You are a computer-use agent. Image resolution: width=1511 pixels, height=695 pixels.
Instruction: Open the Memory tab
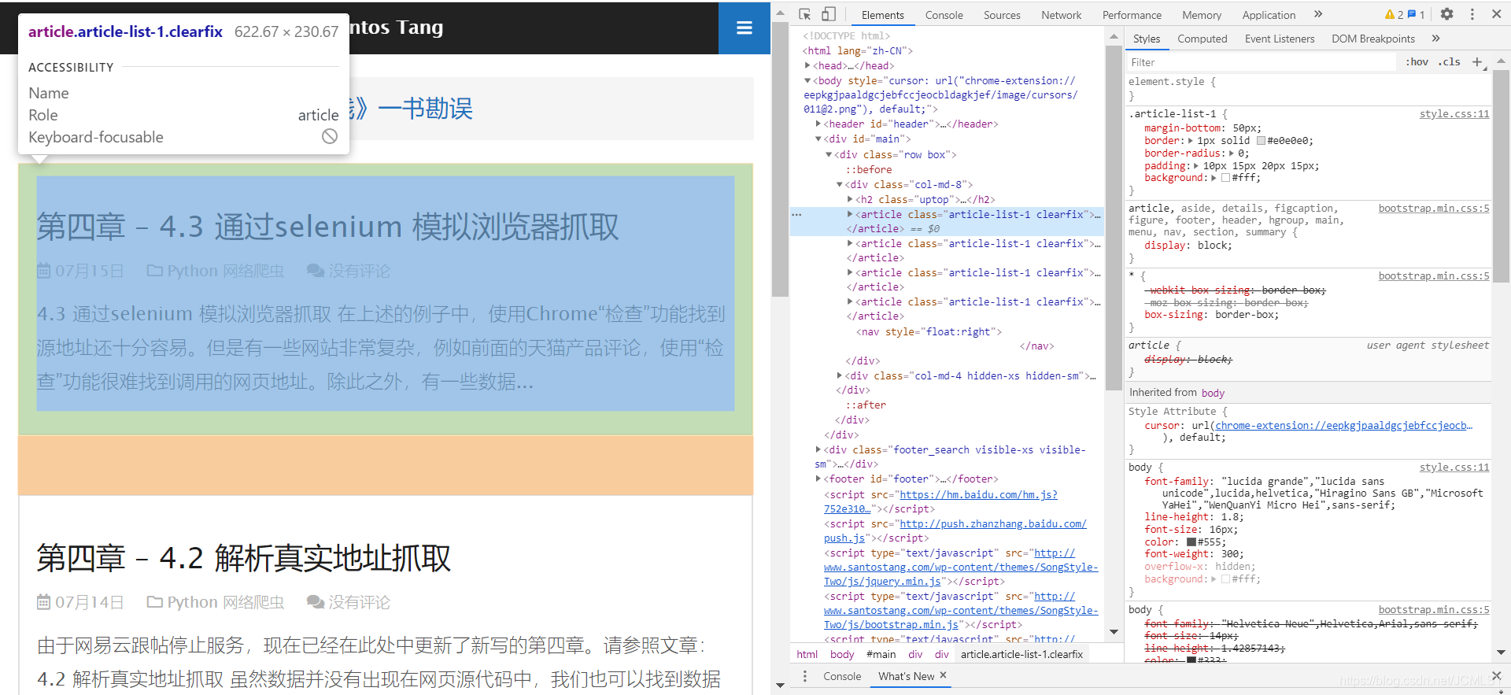click(x=1202, y=15)
